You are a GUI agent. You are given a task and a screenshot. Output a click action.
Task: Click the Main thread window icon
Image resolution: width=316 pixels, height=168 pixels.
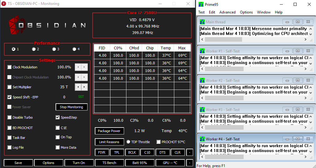[202, 22]
